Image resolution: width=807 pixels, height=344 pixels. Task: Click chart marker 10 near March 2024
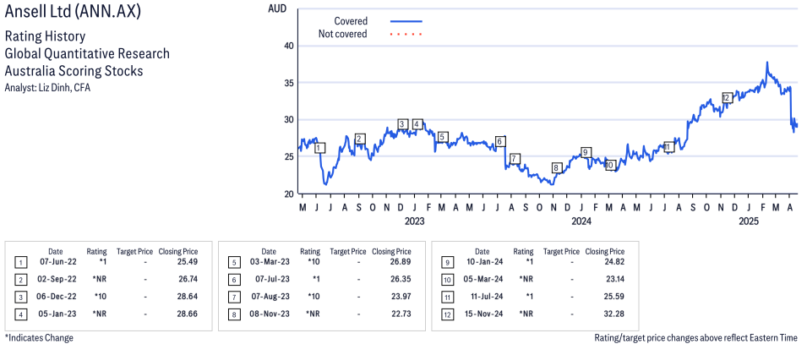pos(610,166)
